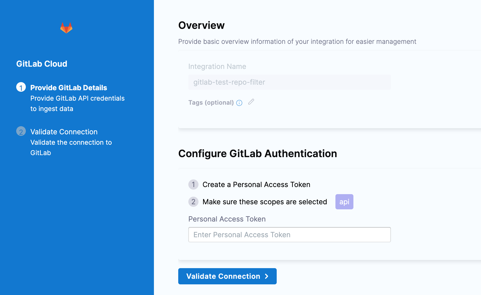Click the Create a Personal Access Token text

[x=256, y=185]
